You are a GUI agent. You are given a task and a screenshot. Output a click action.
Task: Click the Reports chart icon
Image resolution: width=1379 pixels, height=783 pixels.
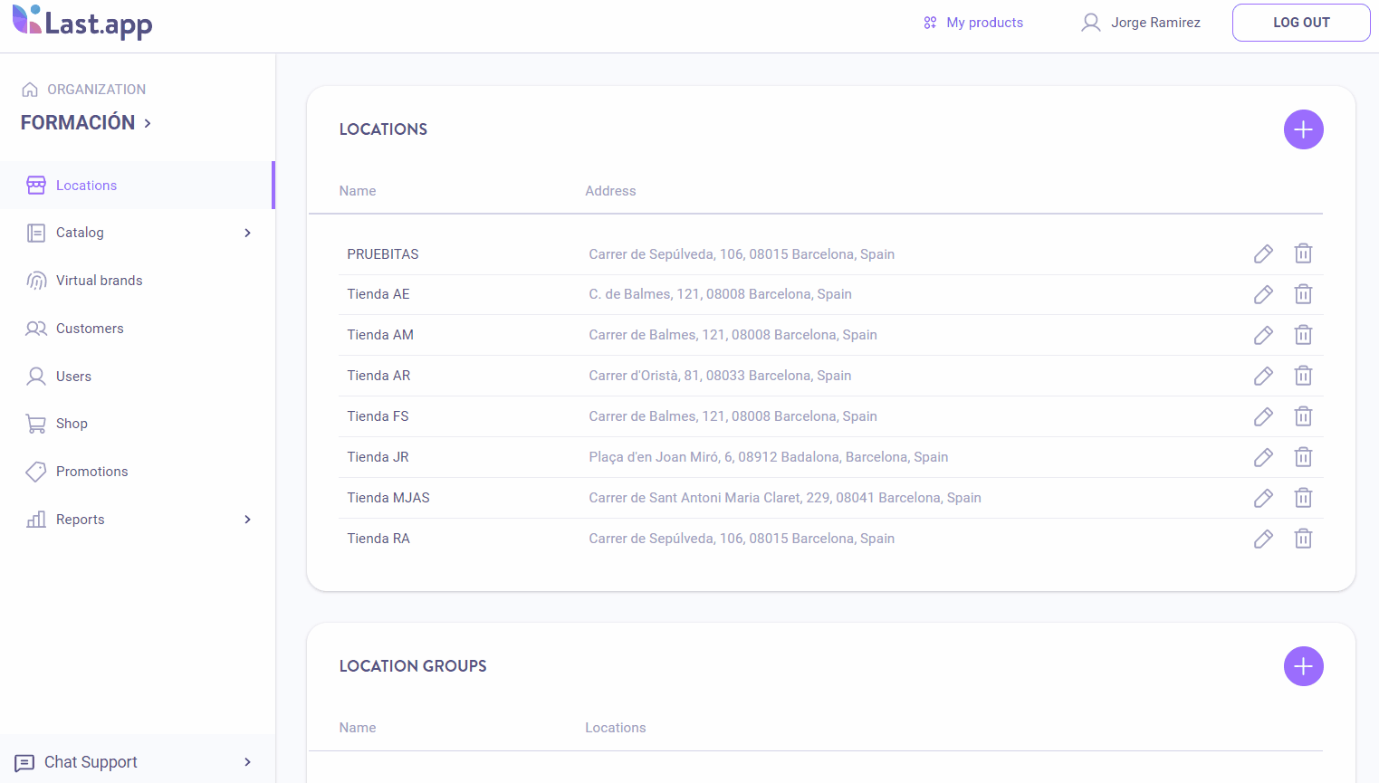pos(36,519)
